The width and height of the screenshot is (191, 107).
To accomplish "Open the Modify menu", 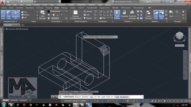I will click(x=71, y=5).
